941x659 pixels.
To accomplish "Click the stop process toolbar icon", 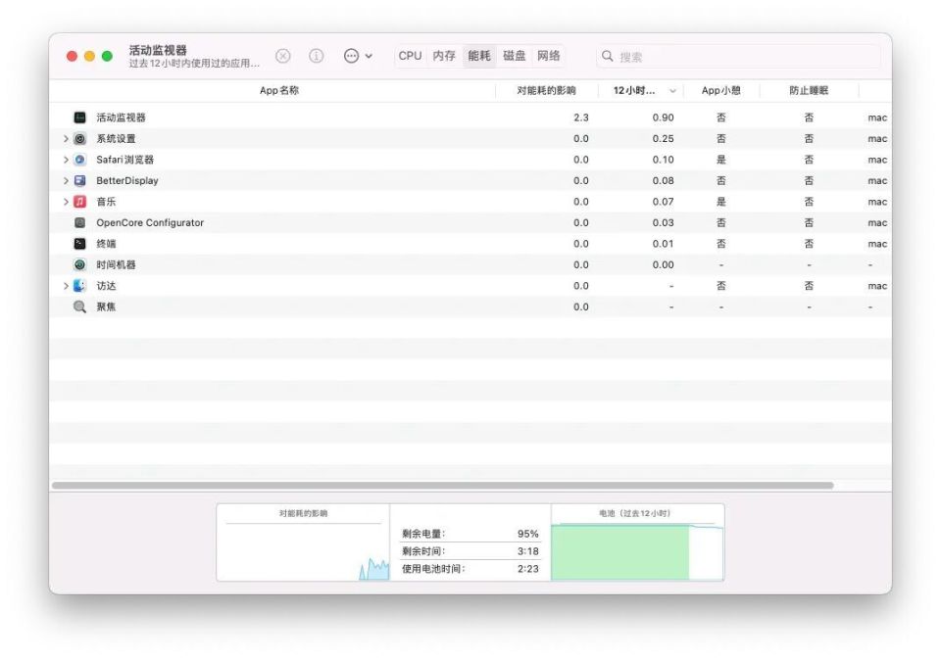I will coord(282,56).
